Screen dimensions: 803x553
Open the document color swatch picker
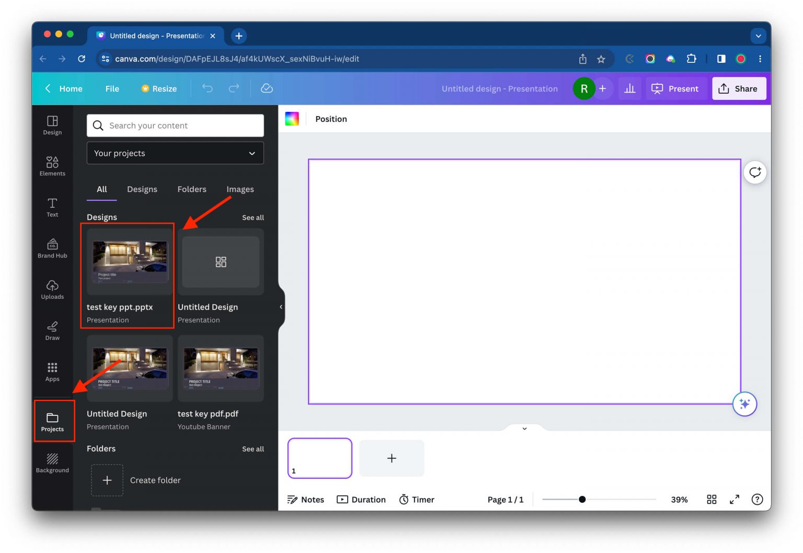292,118
